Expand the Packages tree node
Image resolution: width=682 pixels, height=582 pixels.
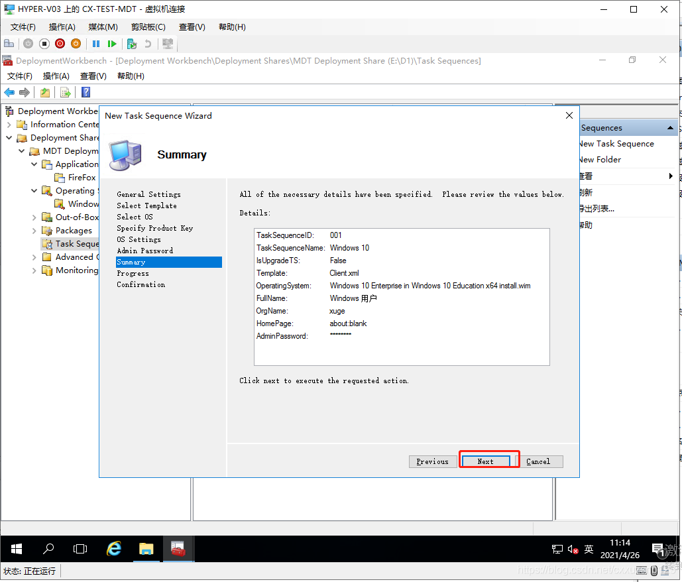pyautogui.click(x=34, y=231)
